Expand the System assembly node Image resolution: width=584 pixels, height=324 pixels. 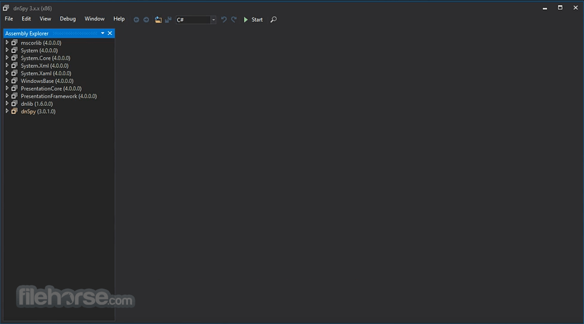(x=7, y=50)
